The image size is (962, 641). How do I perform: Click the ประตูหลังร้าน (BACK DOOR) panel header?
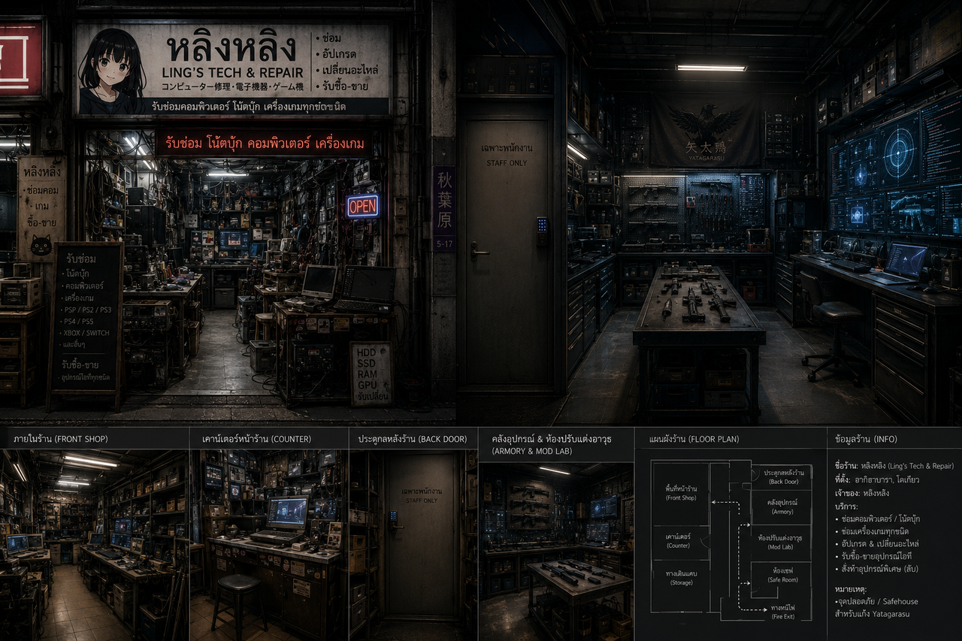tap(412, 439)
